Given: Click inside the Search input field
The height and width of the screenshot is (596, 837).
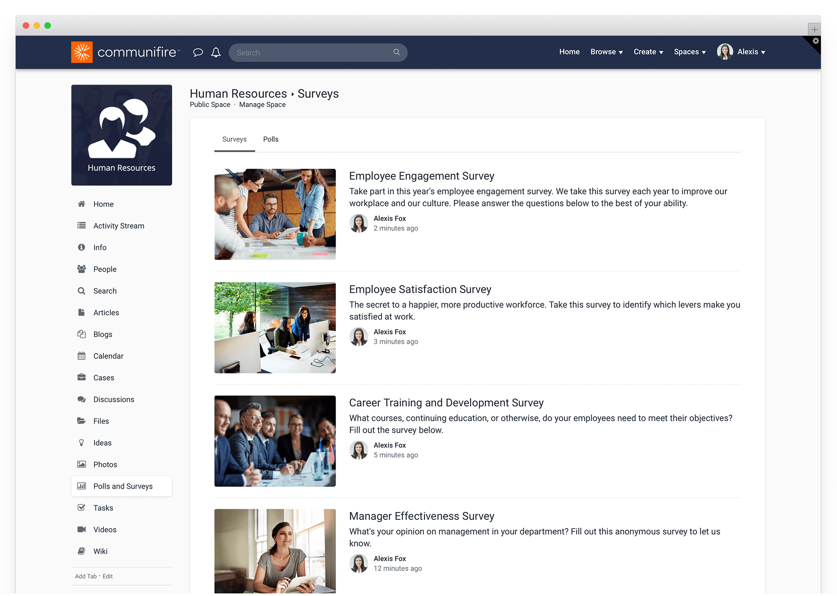Looking at the screenshot, I should [303, 52].
